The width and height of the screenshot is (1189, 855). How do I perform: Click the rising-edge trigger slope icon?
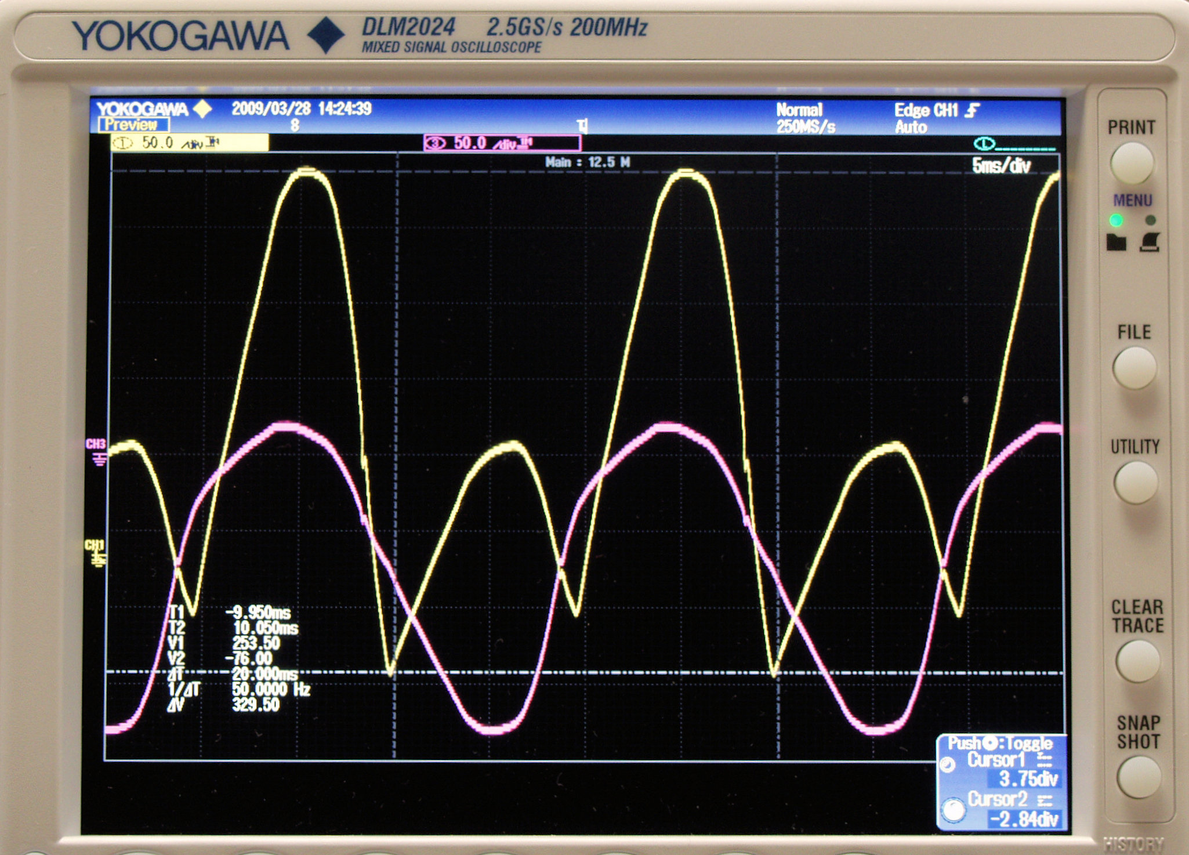pyautogui.click(x=972, y=110)
